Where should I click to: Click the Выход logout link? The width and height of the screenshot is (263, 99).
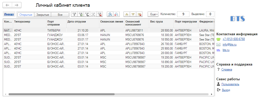[x=226, y=90]
